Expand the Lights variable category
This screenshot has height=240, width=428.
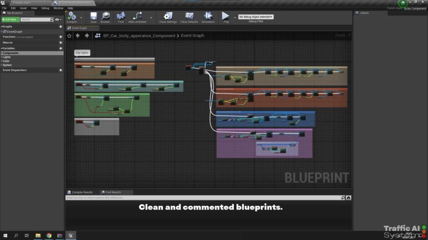point(7,57)
